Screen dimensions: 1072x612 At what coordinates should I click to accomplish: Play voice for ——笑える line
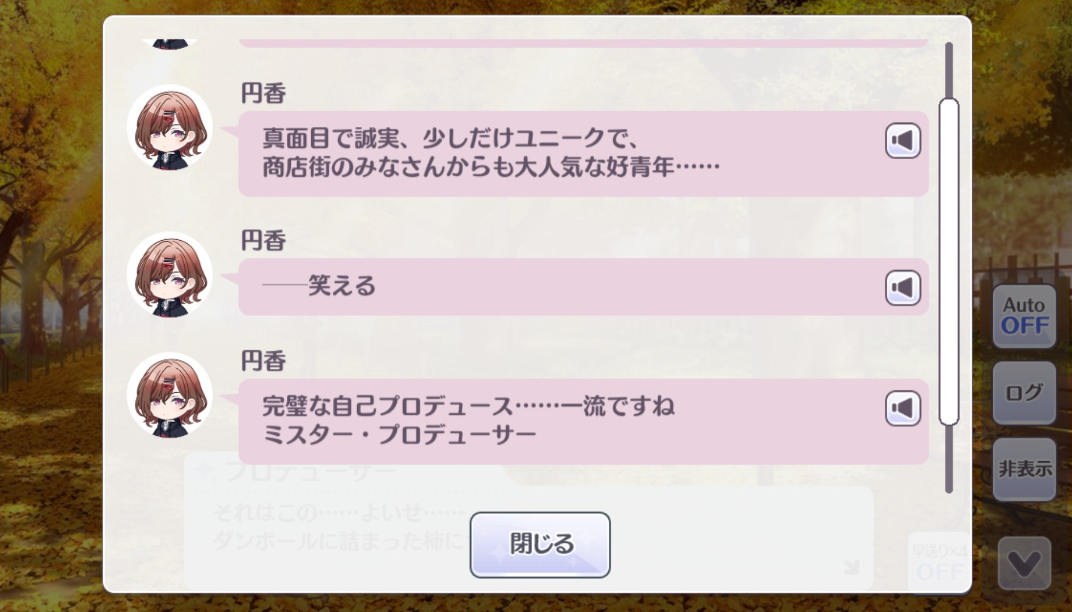pos(902,288)
